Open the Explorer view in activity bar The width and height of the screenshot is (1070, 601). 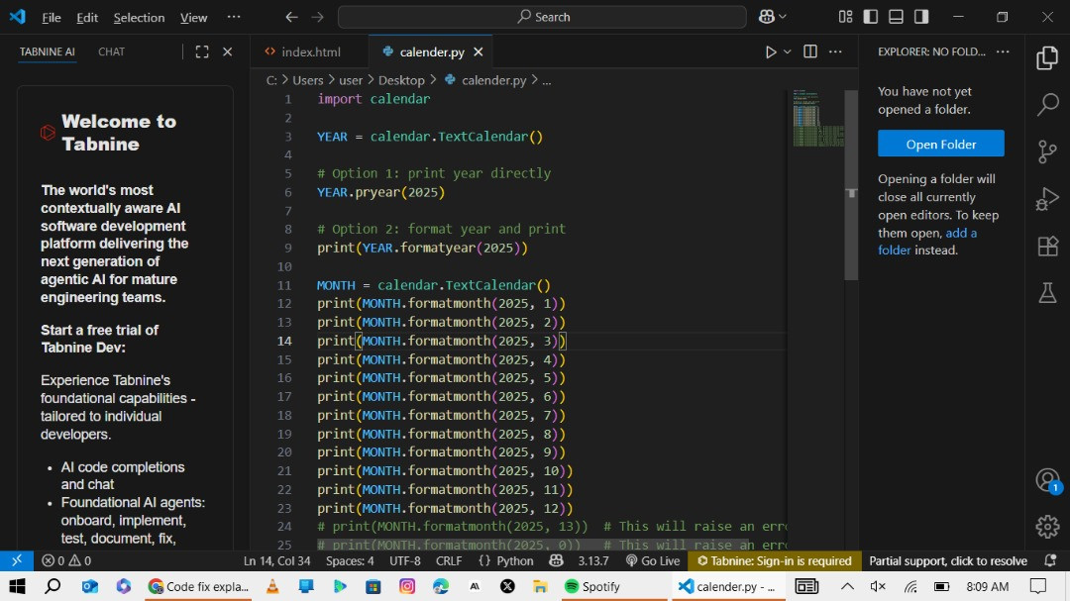(1047, 58)
